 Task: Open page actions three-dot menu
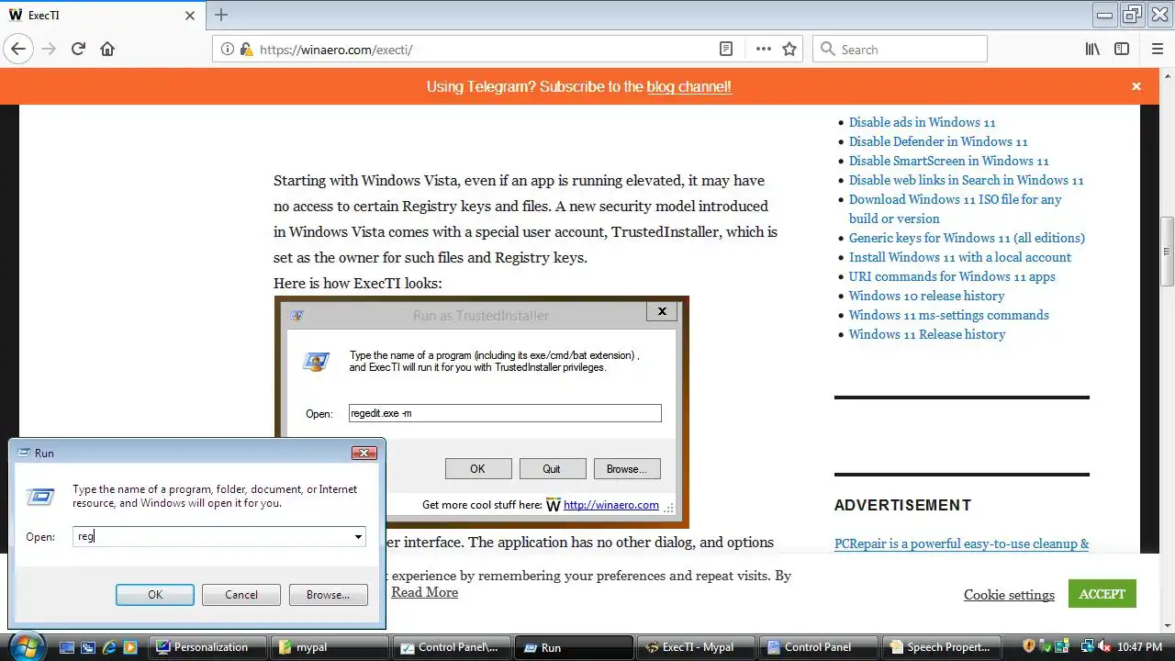coord(764,49)
